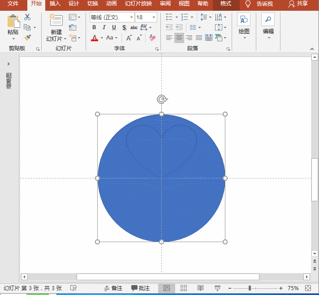
Task: Click the Share button
Action: point(298,4)
